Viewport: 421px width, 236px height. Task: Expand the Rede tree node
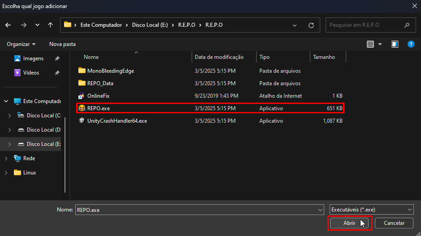[6, 158]
